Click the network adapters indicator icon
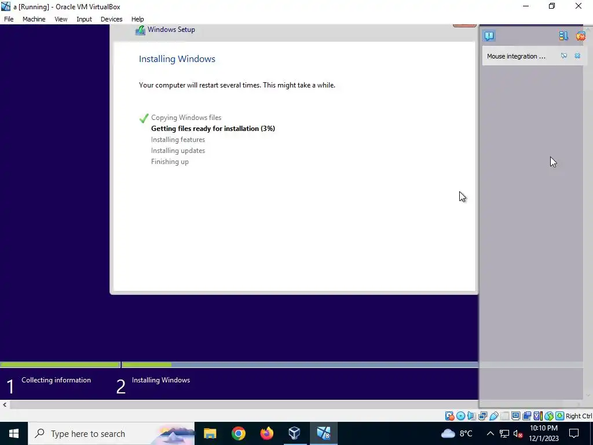593x445 pixels. 482,416
